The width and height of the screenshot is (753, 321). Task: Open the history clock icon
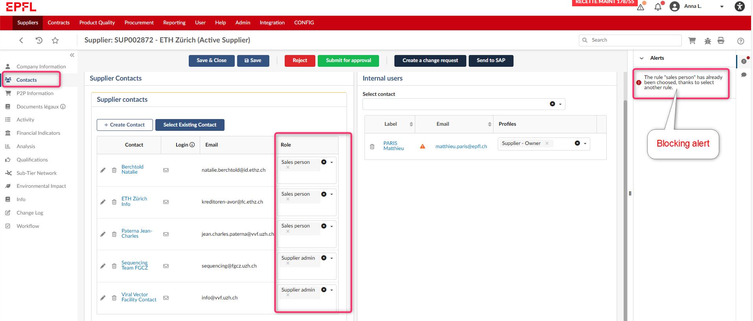point(39,40)
